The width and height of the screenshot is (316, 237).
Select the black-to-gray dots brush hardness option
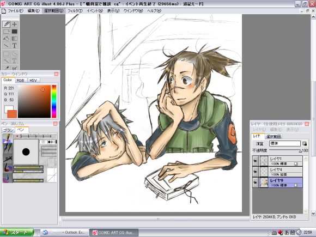click(x=52, y=142)
